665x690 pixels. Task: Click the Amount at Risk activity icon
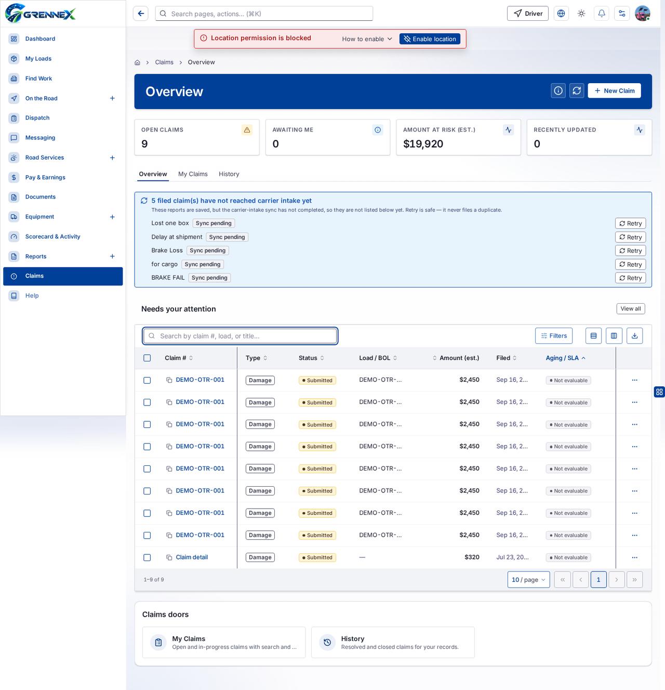click(509, 130)
